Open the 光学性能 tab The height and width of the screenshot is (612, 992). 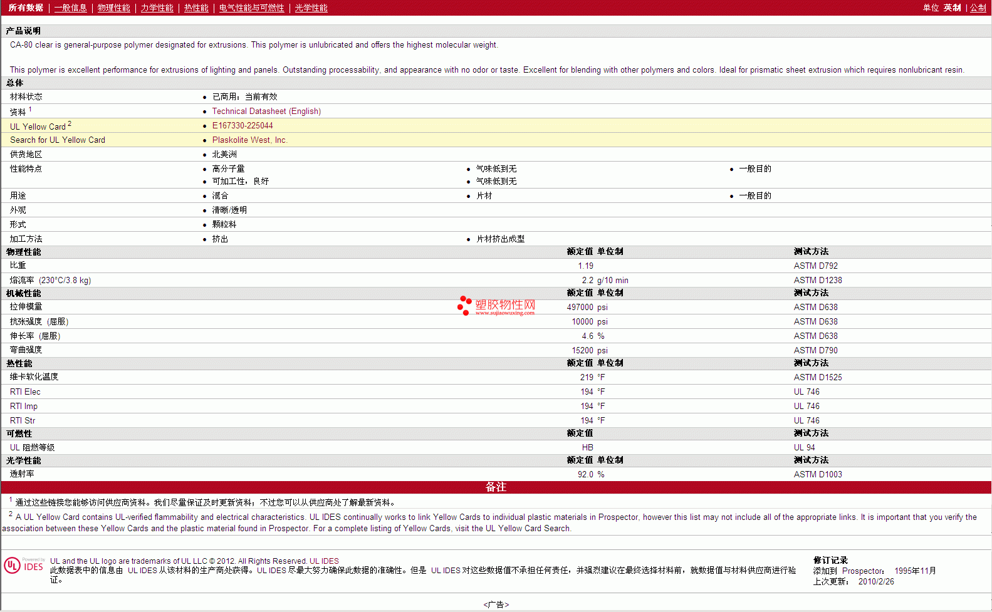[311, 8]
